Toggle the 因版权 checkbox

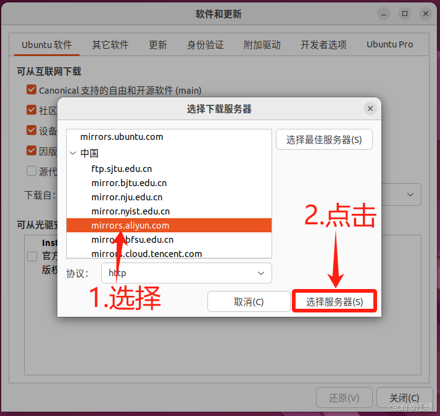31,150
